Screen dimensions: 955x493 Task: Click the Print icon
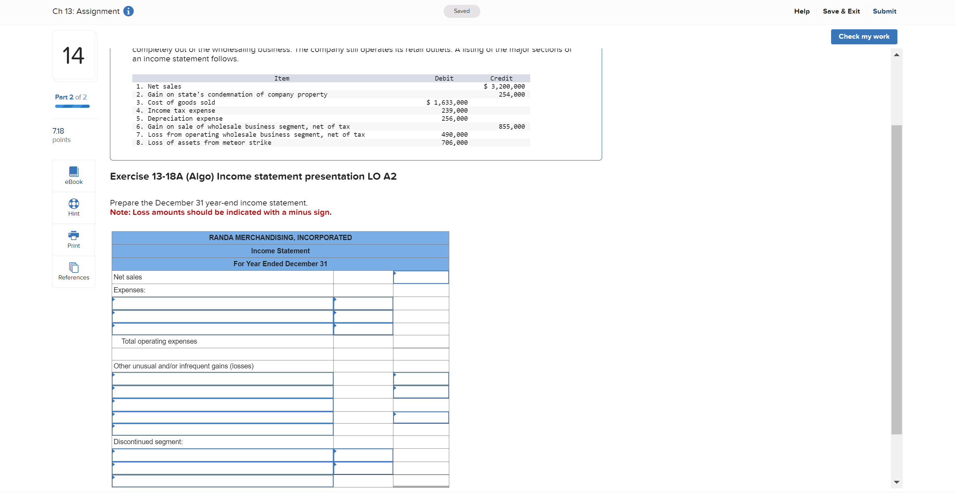point(73,239)
